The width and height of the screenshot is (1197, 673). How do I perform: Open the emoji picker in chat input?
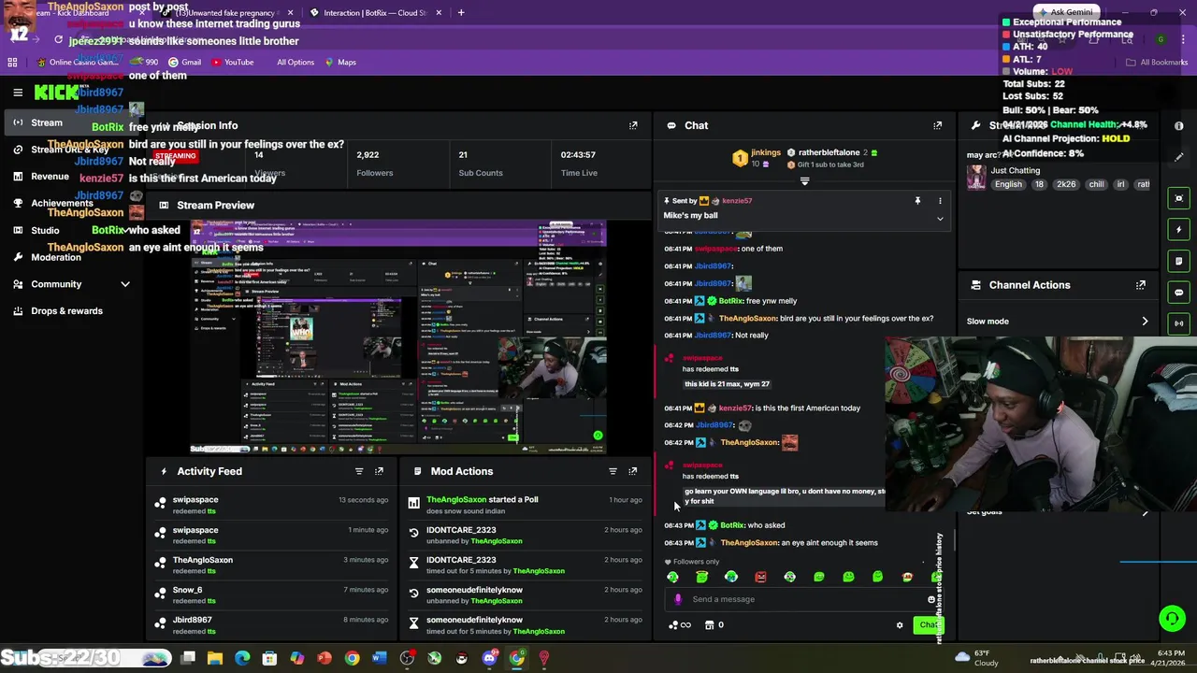click(931, 599)
